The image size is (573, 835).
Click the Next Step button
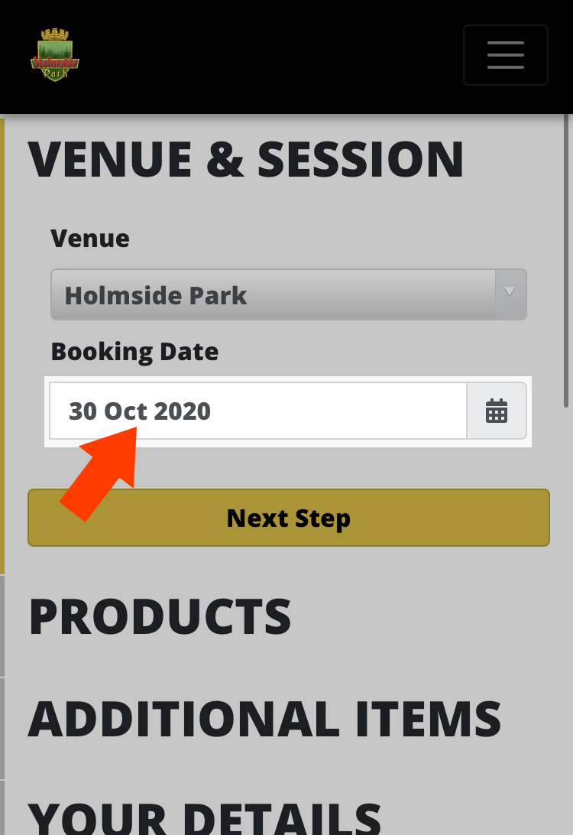coord(288,518)
